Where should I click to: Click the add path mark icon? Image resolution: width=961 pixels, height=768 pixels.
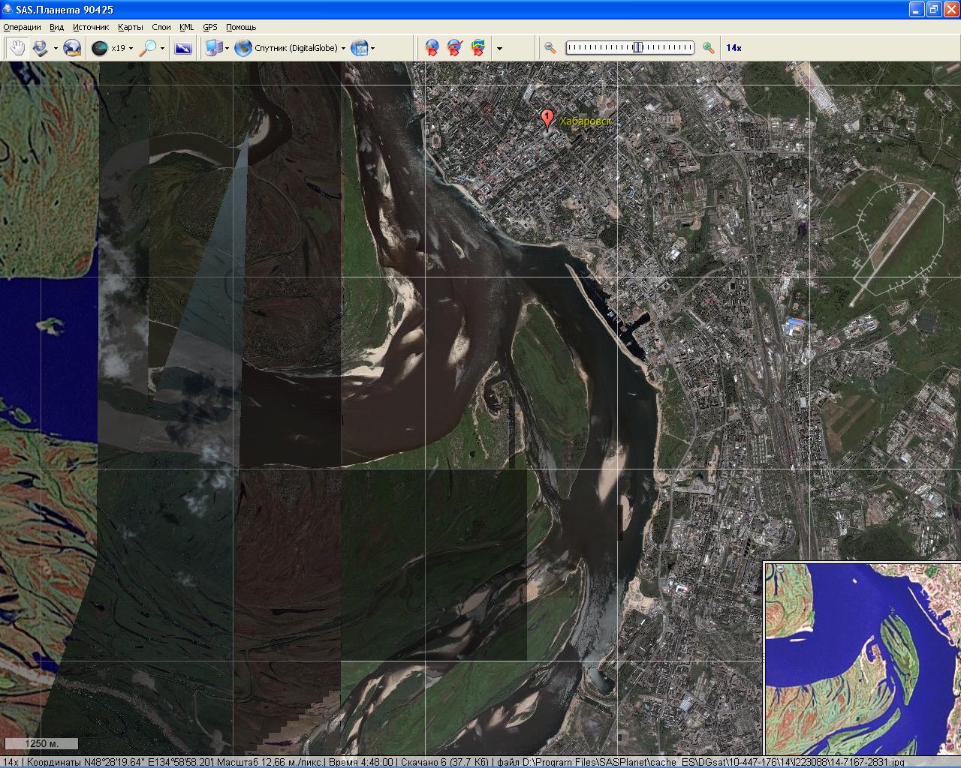(454, 48)
